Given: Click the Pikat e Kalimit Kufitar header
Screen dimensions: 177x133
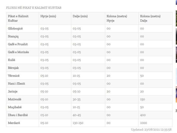Looking at the screenshot, I should [18, 18].
